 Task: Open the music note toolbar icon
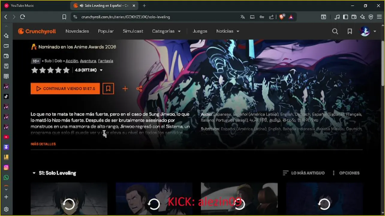[337, 17]
